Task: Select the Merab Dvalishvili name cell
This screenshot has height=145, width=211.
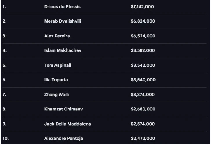Action: (63, 21)
